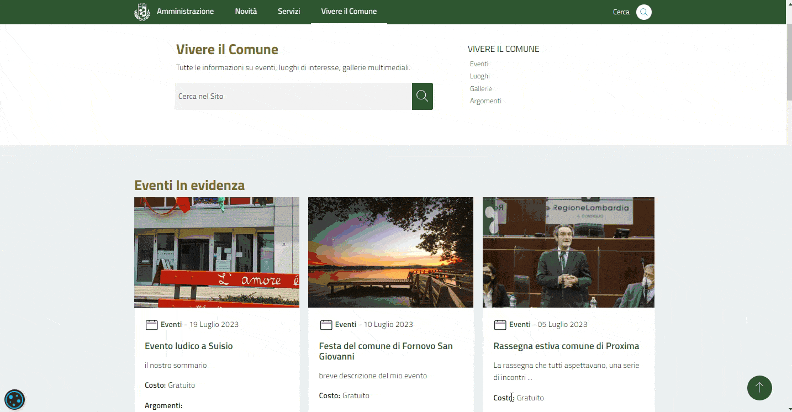
Task: Click calendar icon on Festa del comune card
Action: click(326, 325)
